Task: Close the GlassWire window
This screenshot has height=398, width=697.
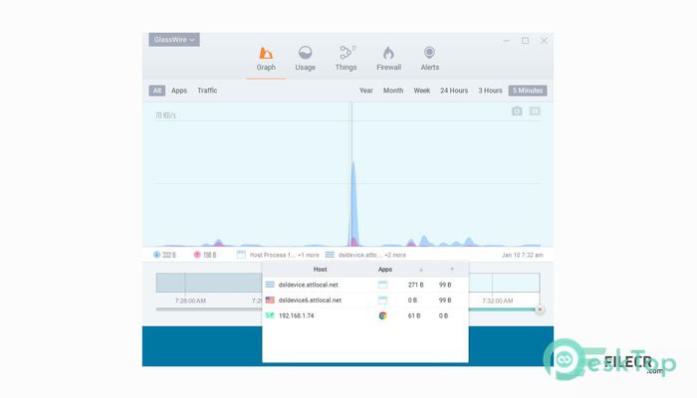Action: pos(544,41)
